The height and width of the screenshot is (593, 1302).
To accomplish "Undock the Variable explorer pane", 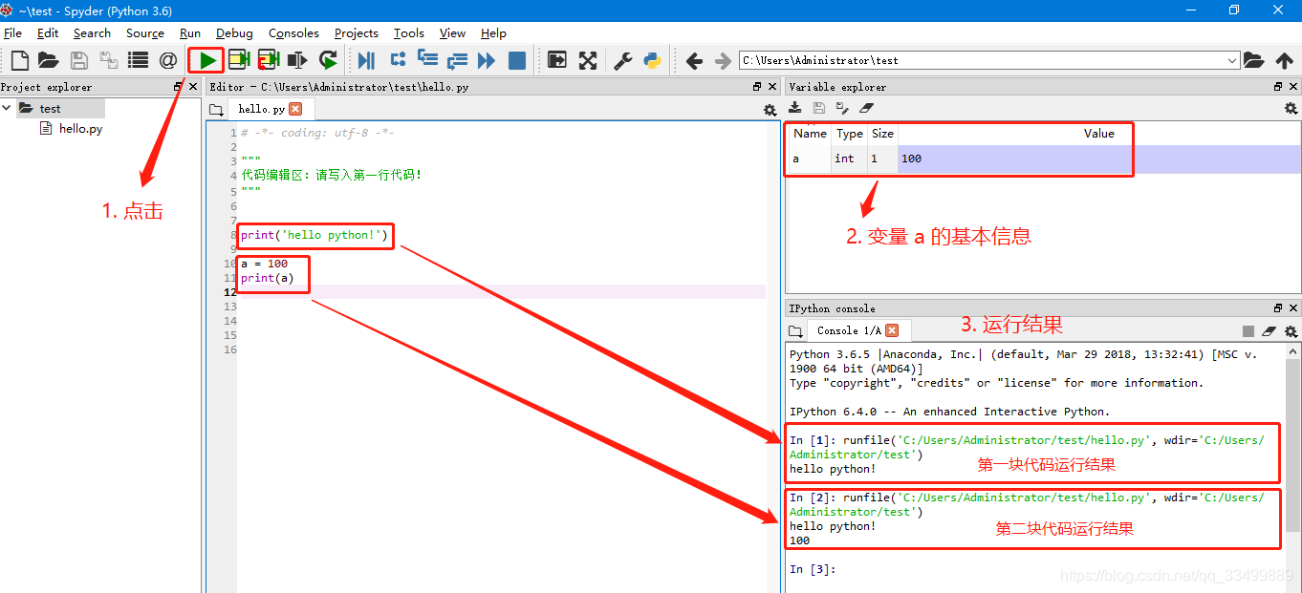I will click(1278, 87).
